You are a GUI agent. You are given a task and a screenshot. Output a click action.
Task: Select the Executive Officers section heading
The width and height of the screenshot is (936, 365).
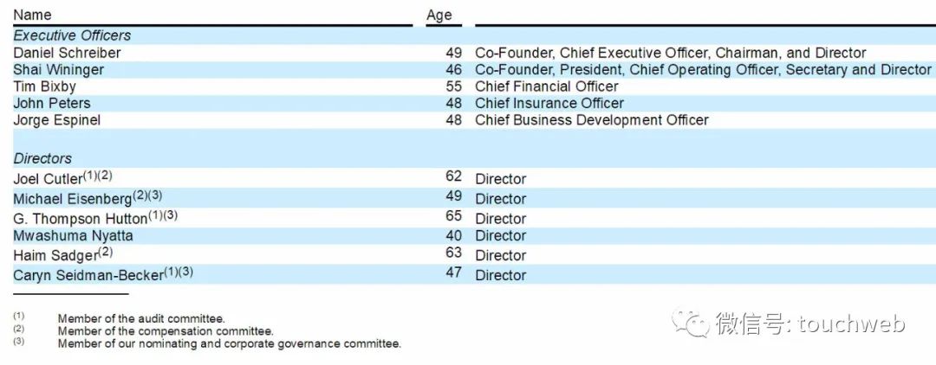[72, 35]
